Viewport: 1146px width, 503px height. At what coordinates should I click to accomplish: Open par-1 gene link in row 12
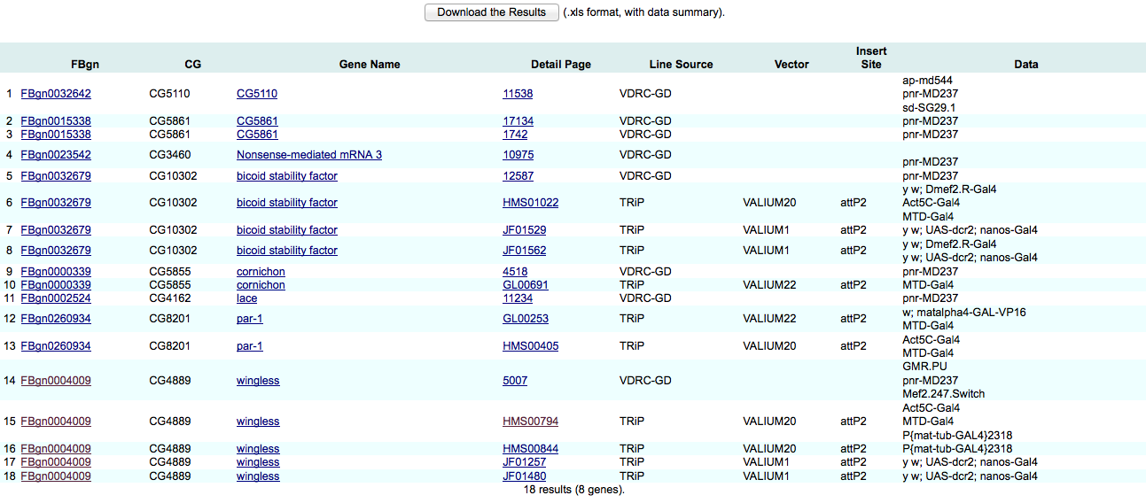(250, 319)
